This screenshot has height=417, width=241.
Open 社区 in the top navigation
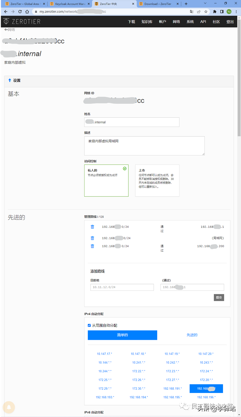click(216, 22)
